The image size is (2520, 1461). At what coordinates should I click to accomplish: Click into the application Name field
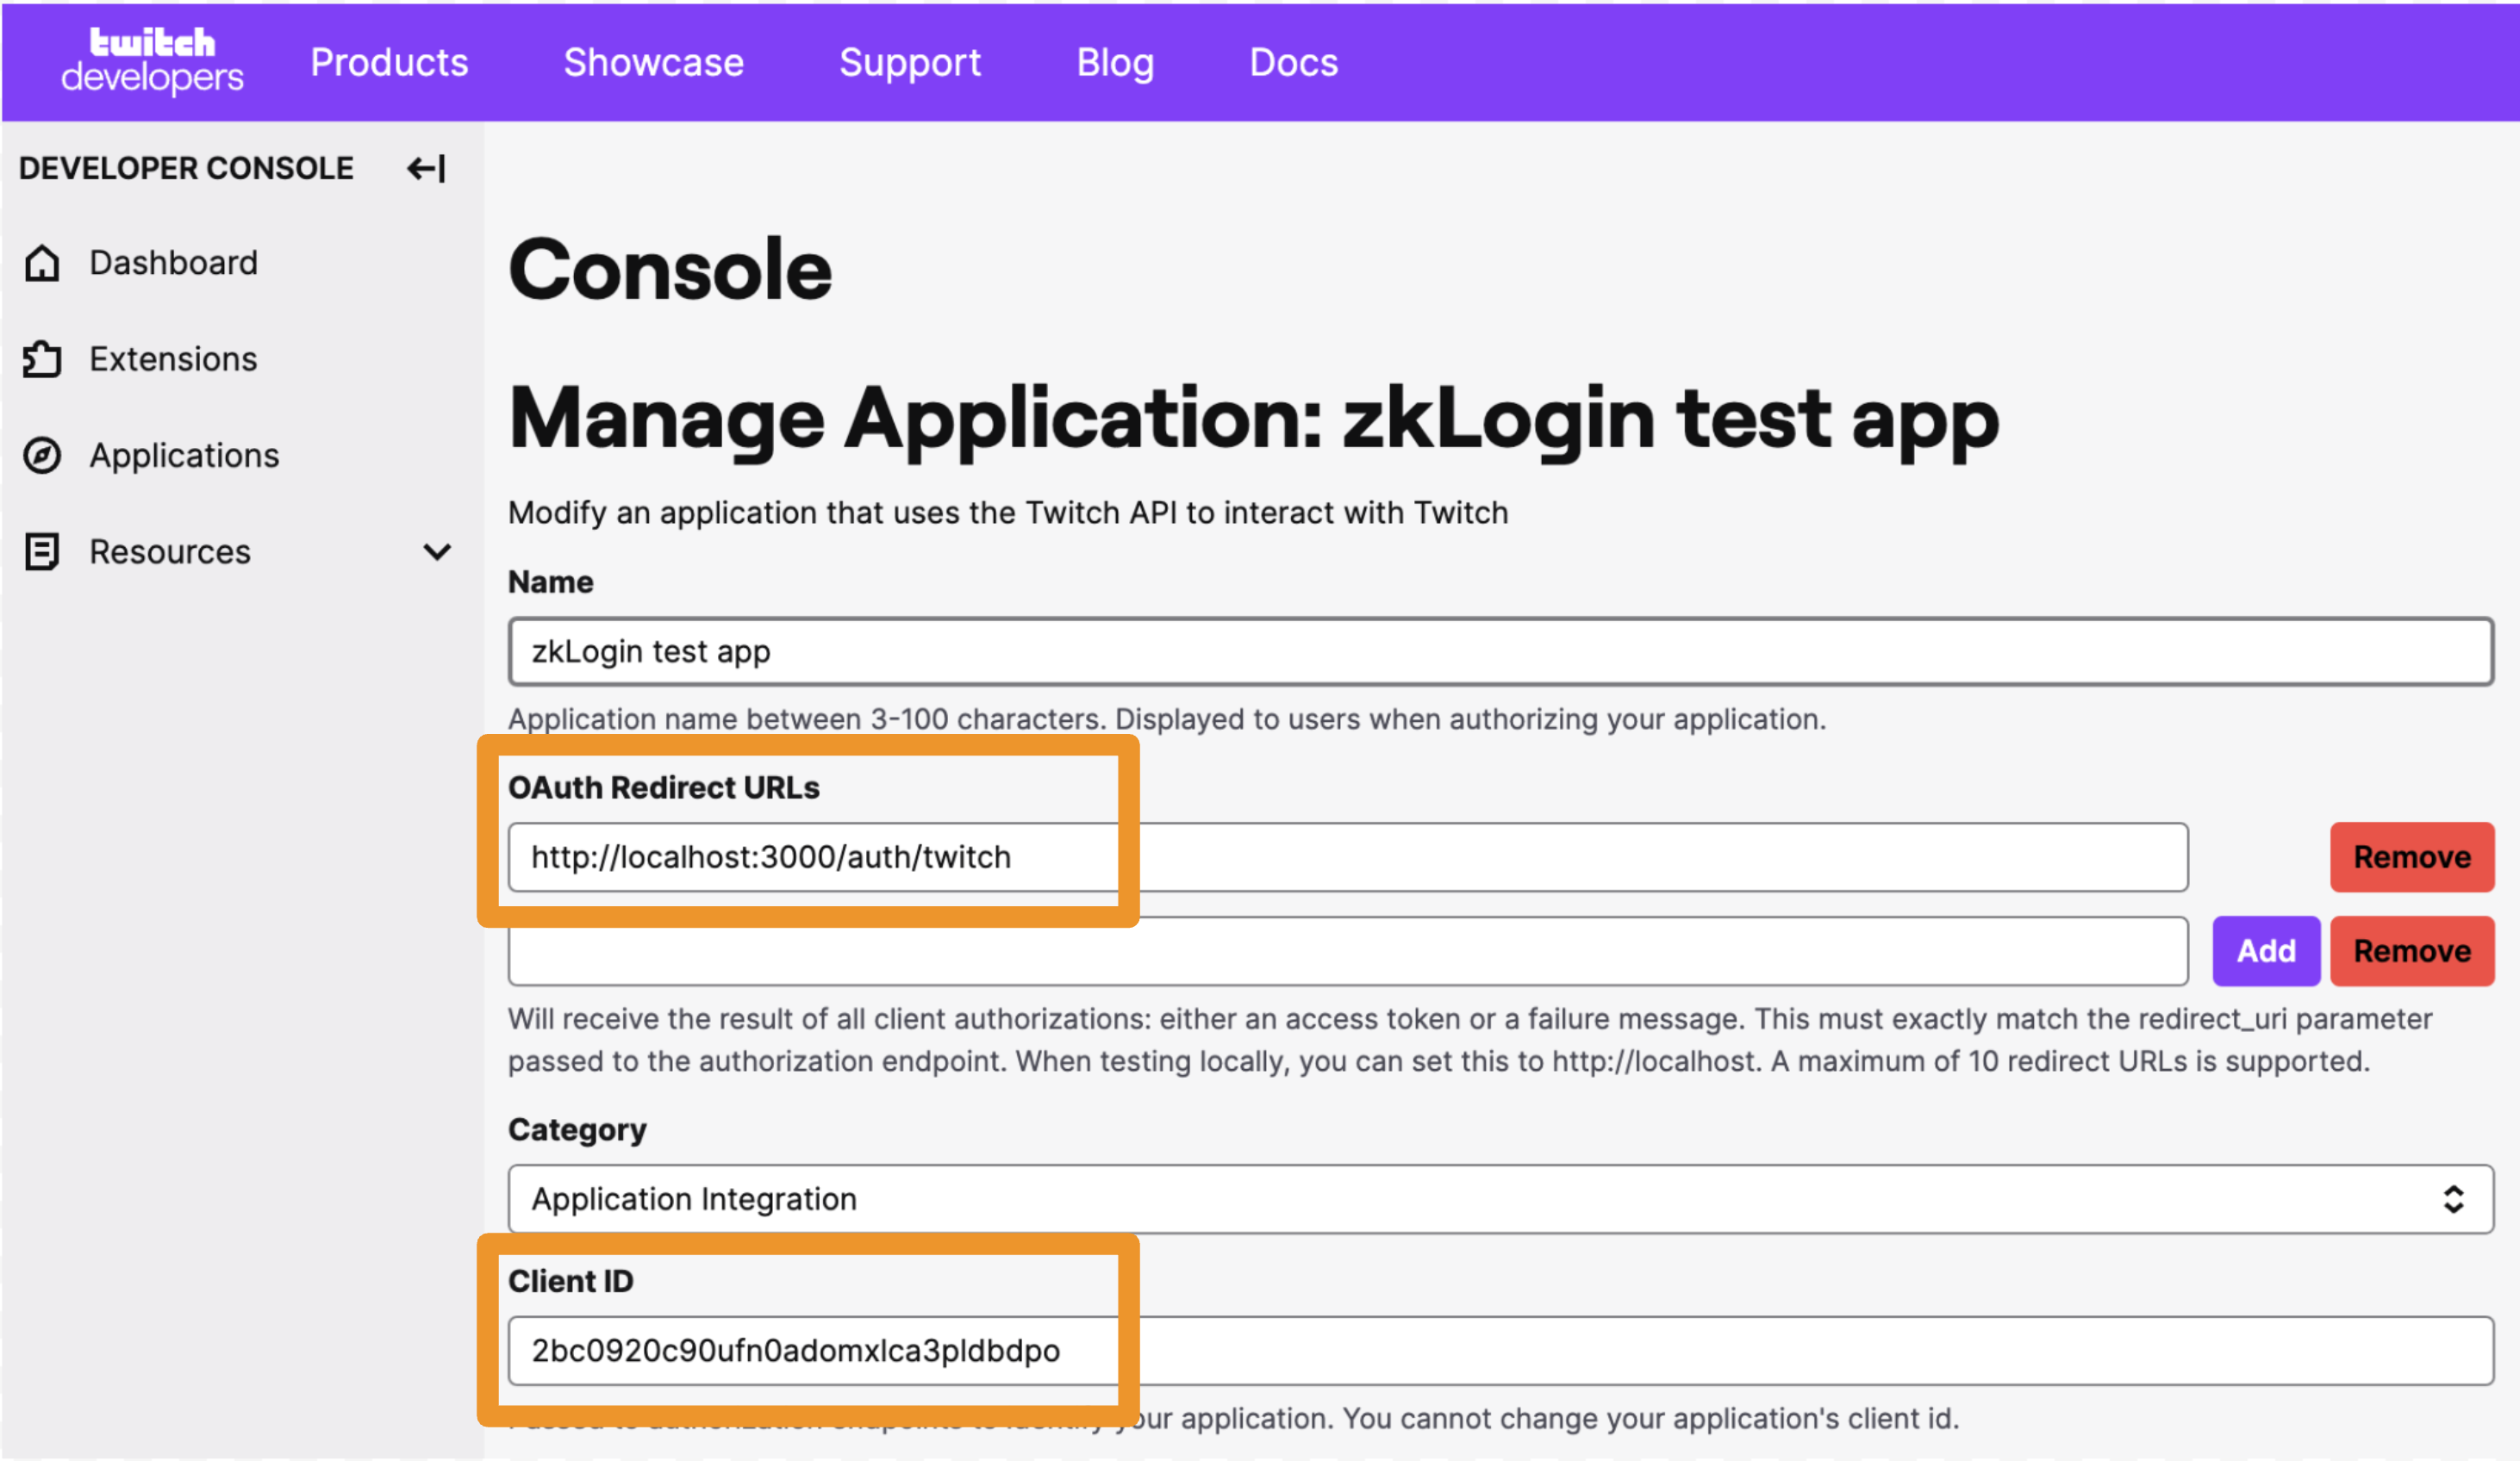pyautogui.click(x=1500, y=651)
